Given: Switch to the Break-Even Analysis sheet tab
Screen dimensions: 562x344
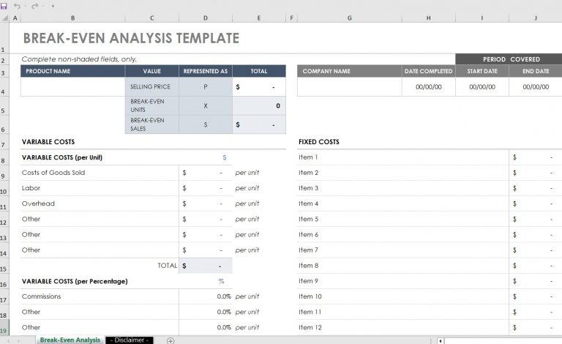Looking at the screenshot, I should point(70,340).
